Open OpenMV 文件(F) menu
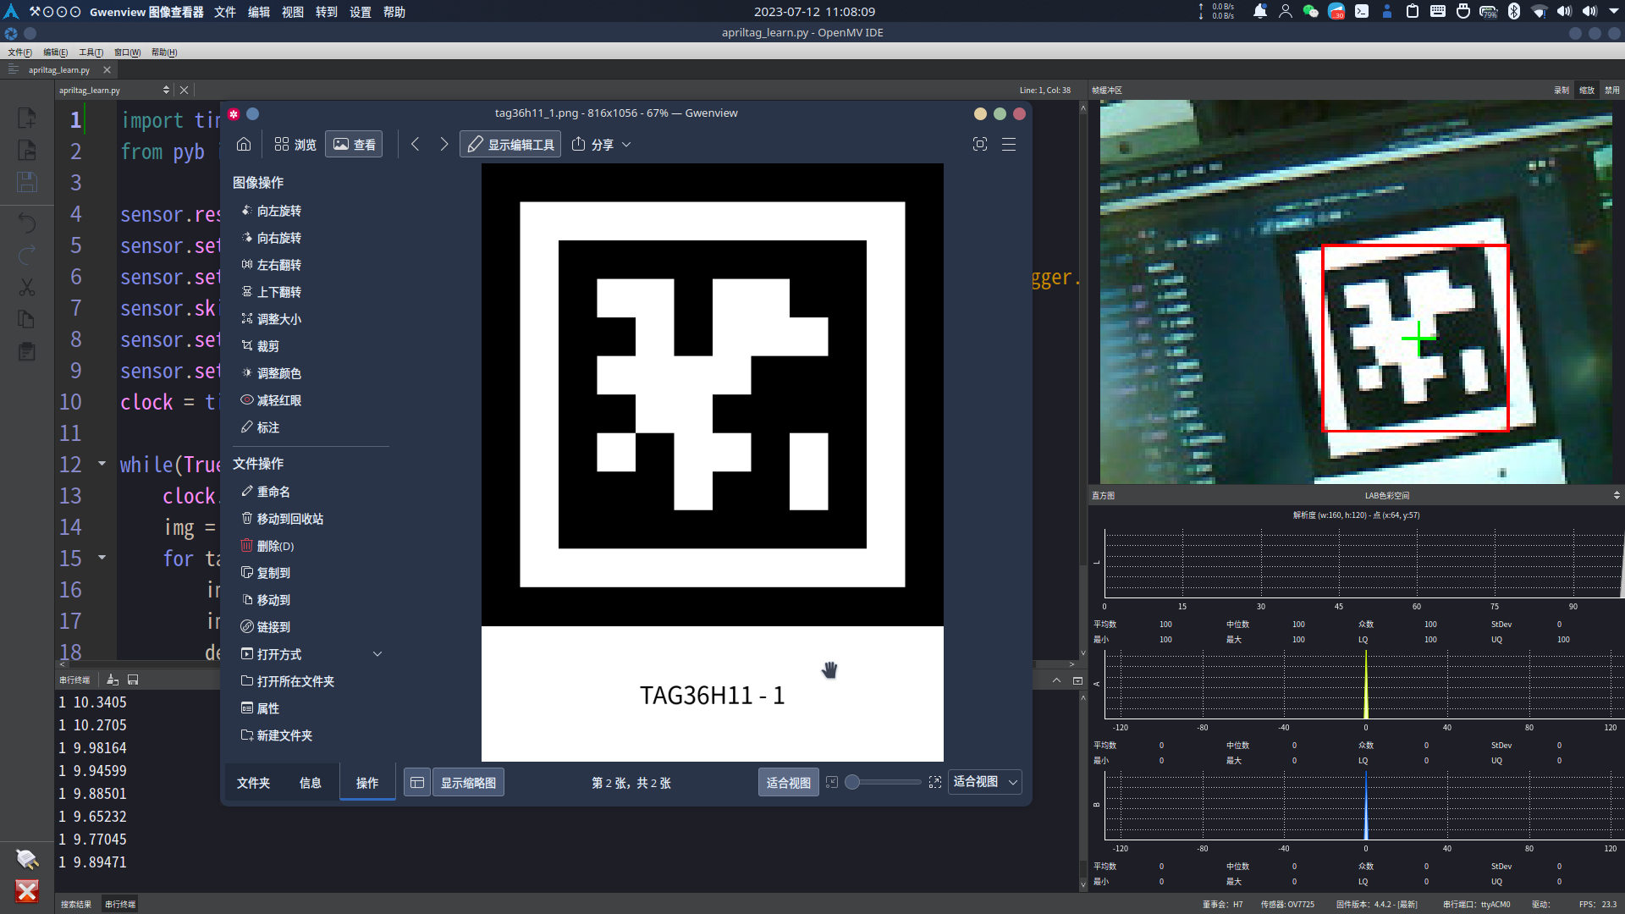 (x=19, y=52)
